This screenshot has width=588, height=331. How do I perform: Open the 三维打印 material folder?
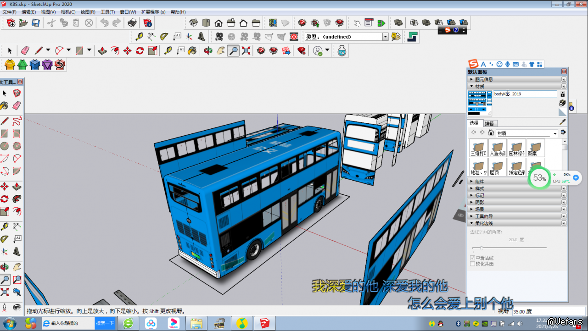[x=479, y=149]
